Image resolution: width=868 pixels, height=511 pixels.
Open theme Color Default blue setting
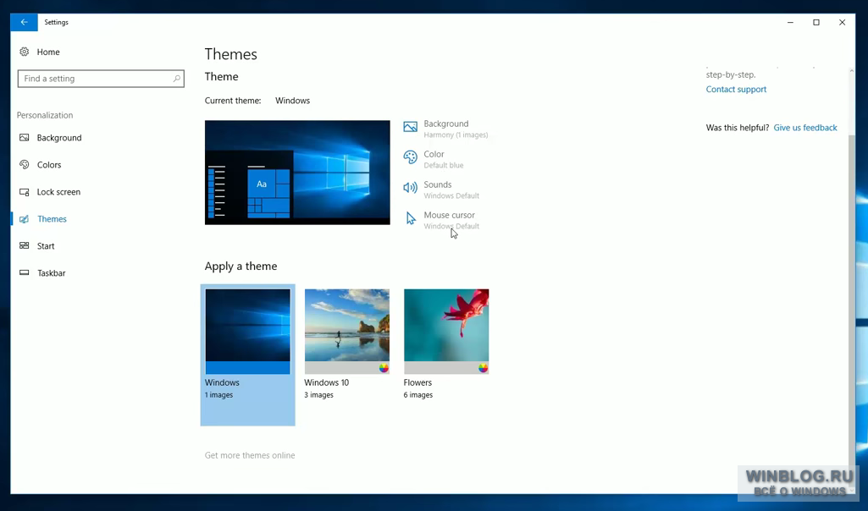point(434,159)
